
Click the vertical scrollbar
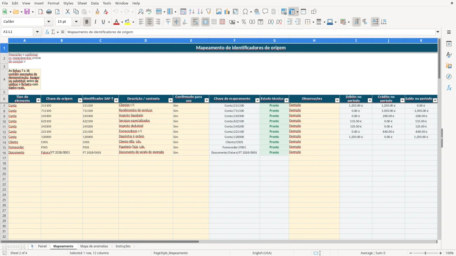(439, 139)
